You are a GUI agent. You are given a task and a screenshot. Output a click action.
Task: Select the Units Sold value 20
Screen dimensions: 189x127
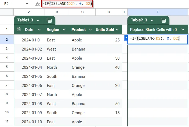pos(109,85)
